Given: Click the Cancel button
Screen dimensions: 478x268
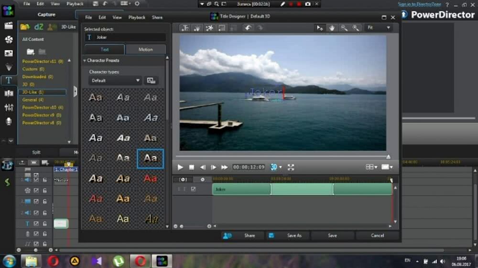Looking at the screenshot, I should (377, 236).
